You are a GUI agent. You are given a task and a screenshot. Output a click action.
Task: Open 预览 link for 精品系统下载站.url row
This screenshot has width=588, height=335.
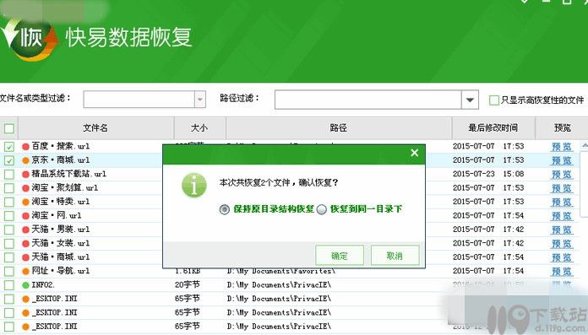[562, 174]
